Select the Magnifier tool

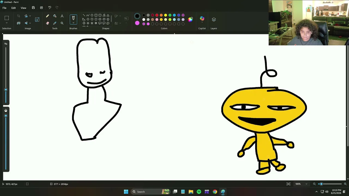62,23
